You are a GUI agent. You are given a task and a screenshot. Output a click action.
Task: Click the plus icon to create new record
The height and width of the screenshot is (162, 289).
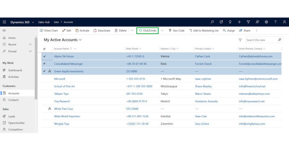(239, 22)
